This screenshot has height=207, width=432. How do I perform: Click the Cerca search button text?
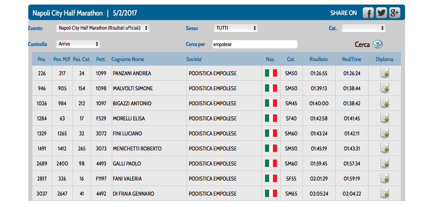pos(362,45)
